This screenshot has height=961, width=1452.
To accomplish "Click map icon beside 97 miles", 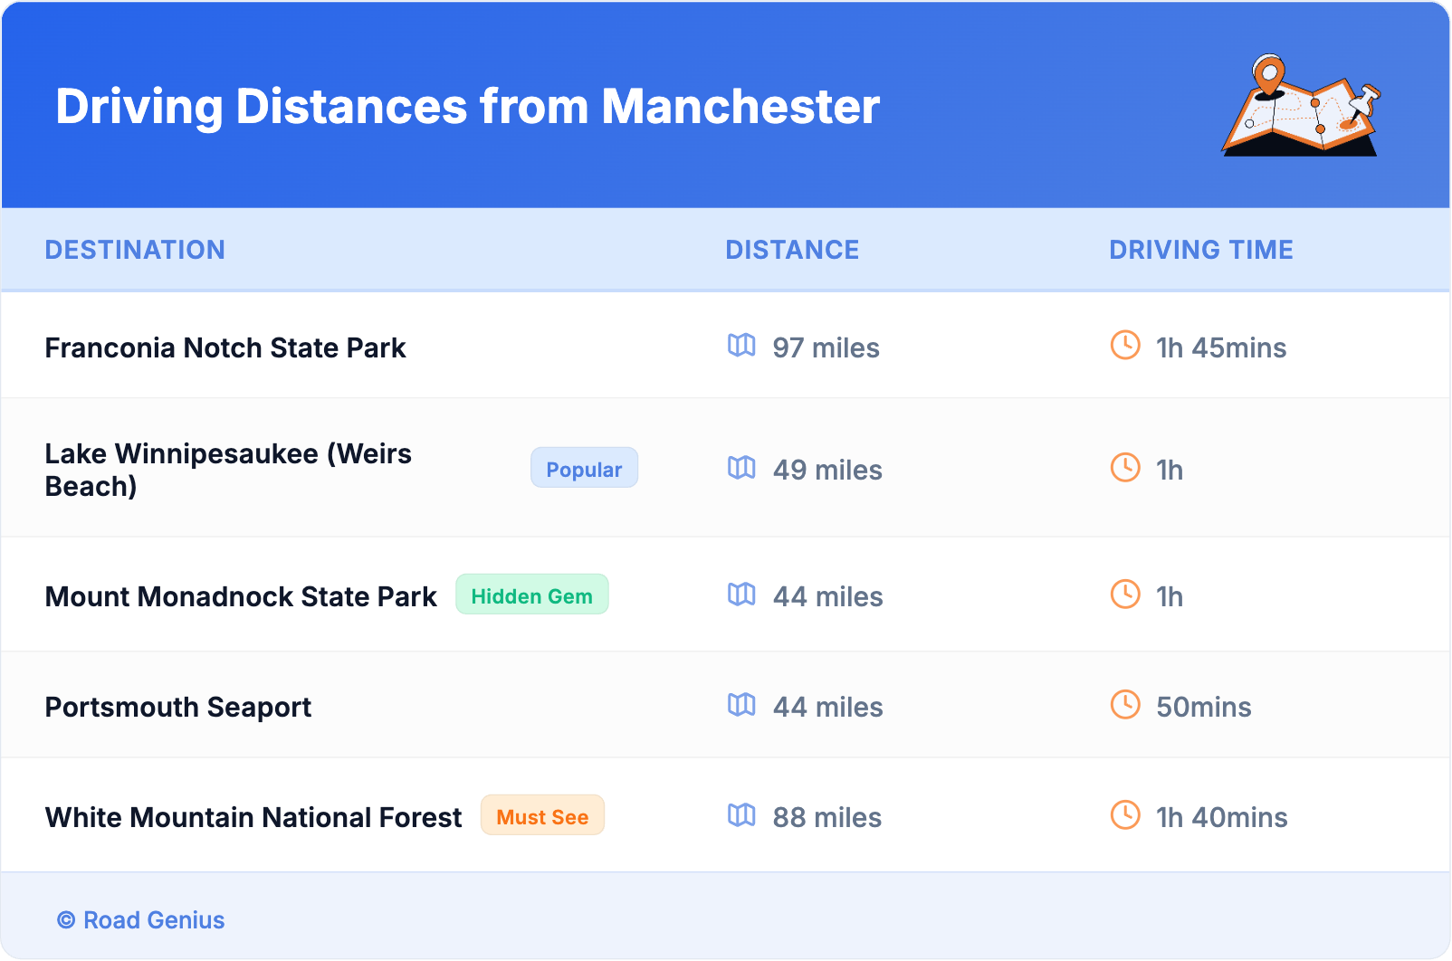I will pos(741,346).
